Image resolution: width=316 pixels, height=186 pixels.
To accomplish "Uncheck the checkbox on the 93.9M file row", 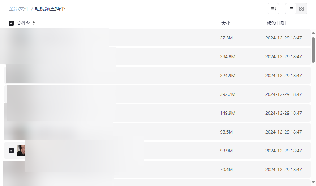I will (11, 151).
